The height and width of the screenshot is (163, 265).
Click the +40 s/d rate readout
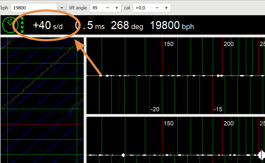[x=48, y=25]
